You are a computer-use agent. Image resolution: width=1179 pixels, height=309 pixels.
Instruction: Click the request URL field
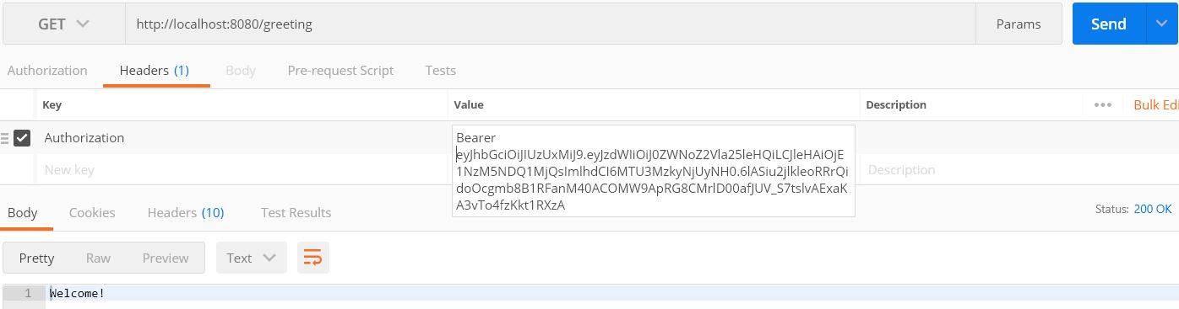click(550, 24)
